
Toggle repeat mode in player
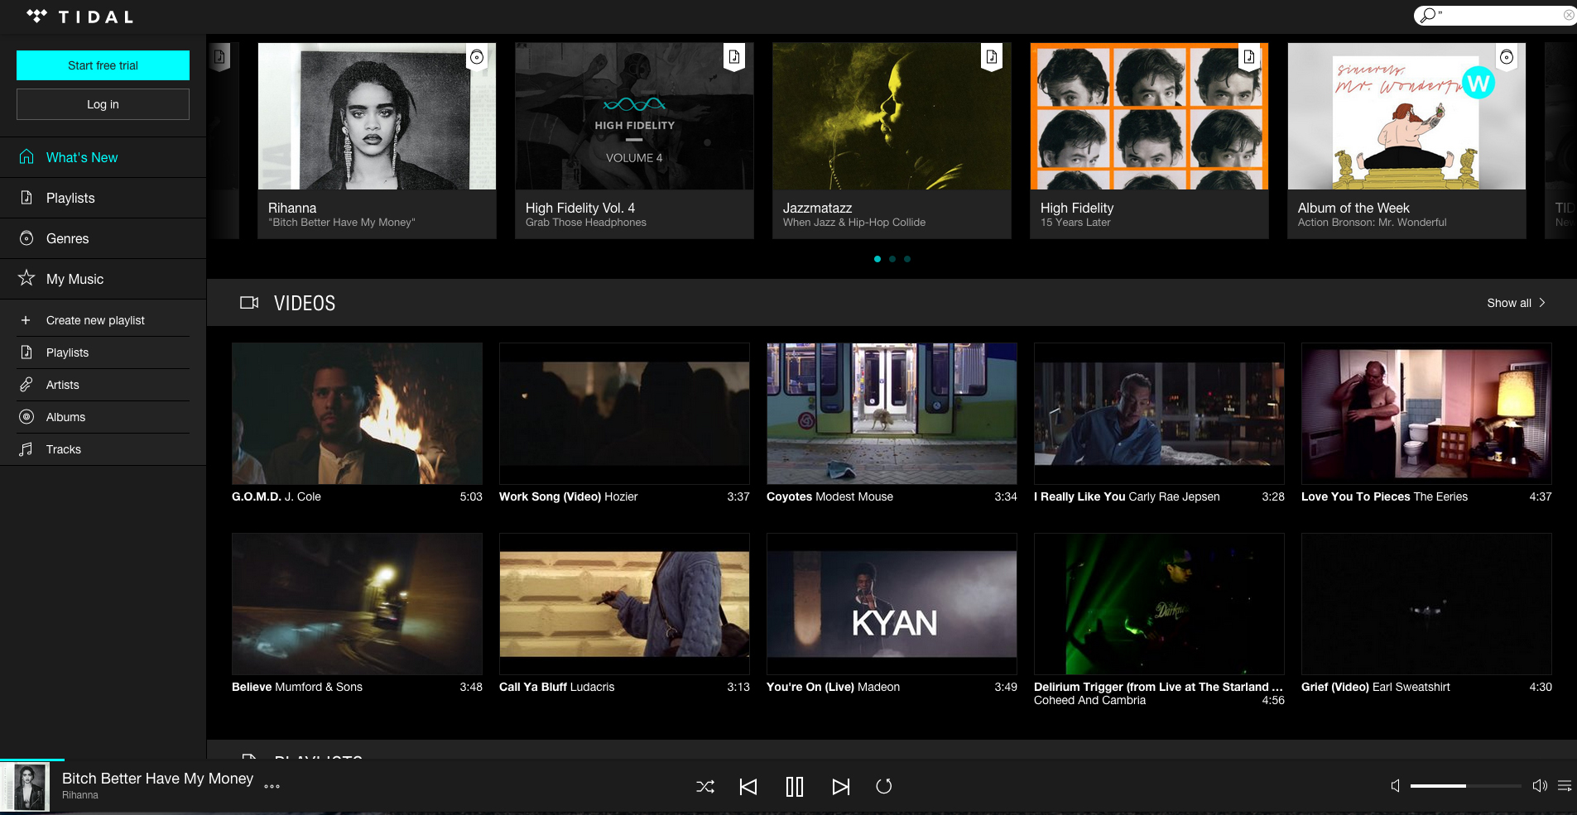tap(884, 787)
